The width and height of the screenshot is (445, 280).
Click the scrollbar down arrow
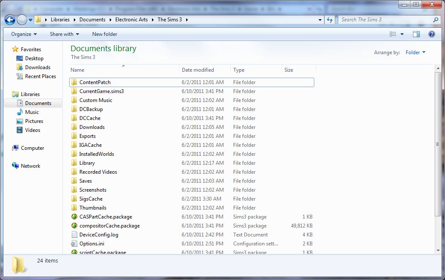(438, 251)
